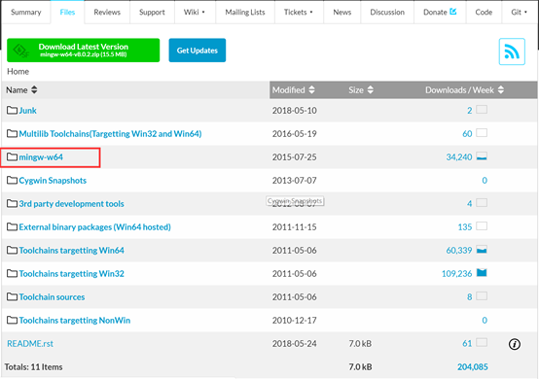Open the Toolchains targetting NonWin link
The width and height of the screenshot is (539, 379).
click(x=75, y=321)
